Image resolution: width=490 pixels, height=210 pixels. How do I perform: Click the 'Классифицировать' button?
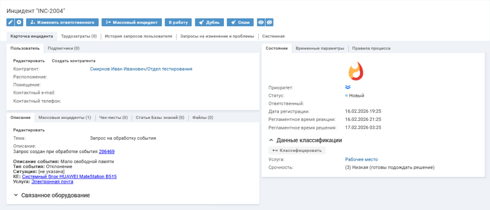(297, 150)
